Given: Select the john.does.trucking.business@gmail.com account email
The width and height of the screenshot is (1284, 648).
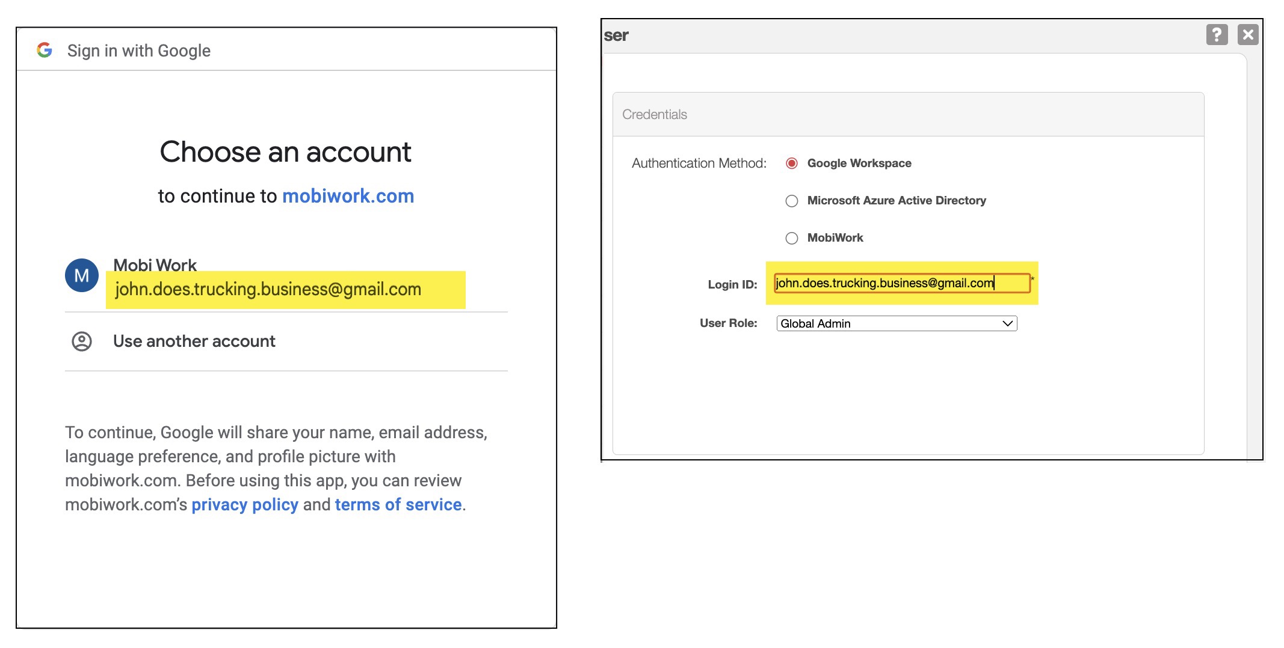Looking at the screenshot, I should coord(268,289).
